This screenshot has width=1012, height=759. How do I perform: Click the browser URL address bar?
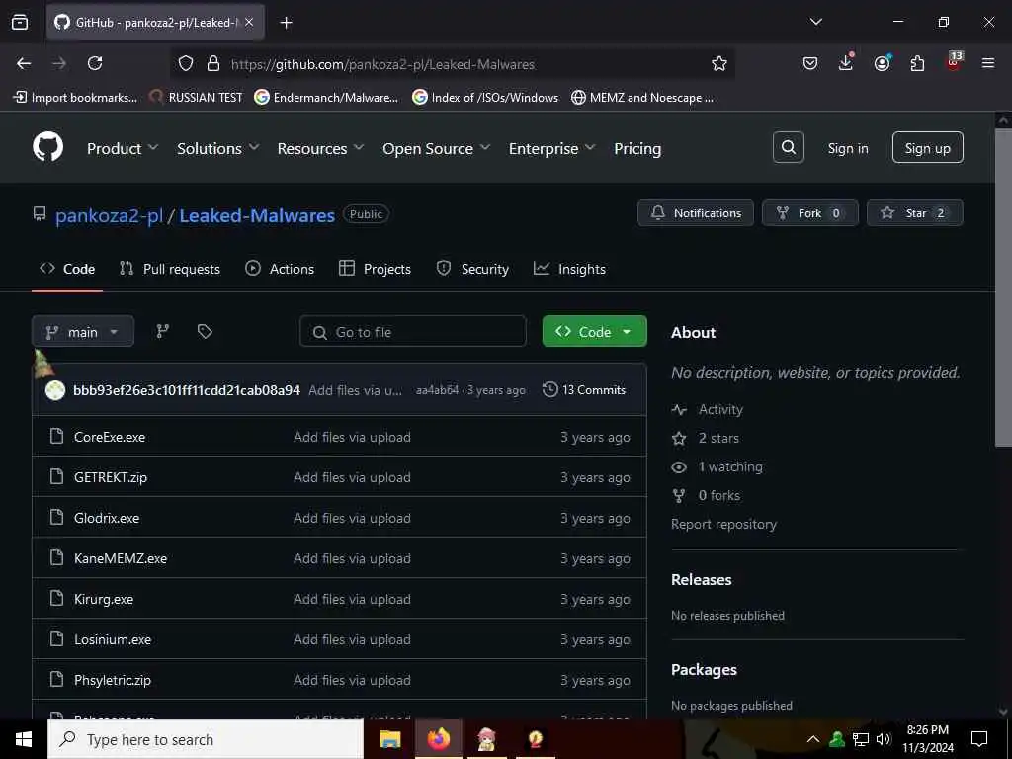point(452,63)
